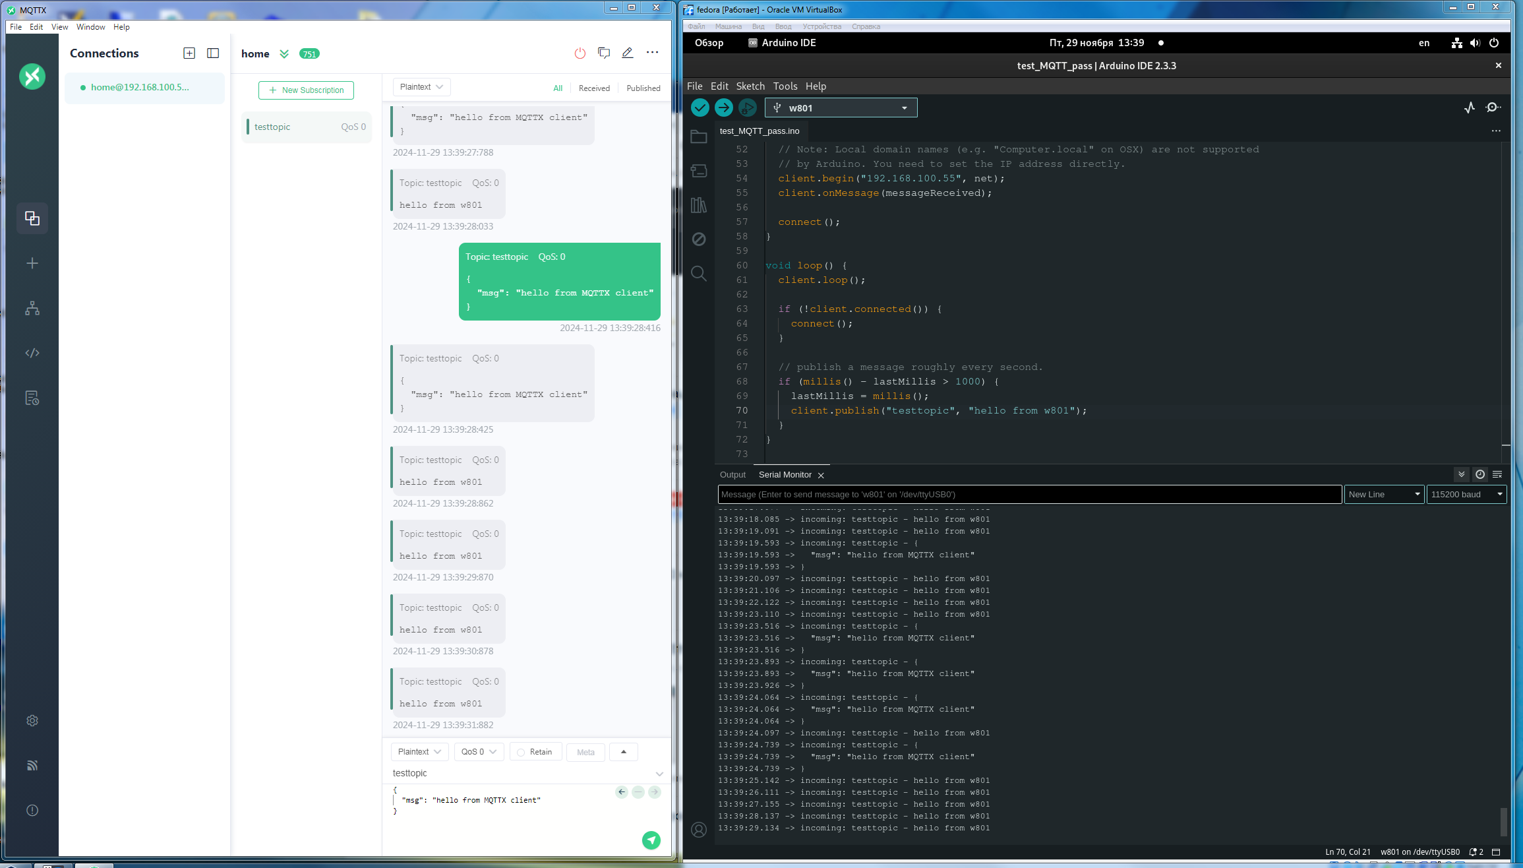This screenshot has width=1523, height=868.
Task: Open the Arduino IDE Sketch menu
Action: click(x=750, y=86)
